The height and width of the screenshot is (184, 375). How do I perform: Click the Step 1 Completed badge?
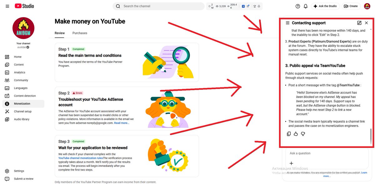tap(78, 49)
